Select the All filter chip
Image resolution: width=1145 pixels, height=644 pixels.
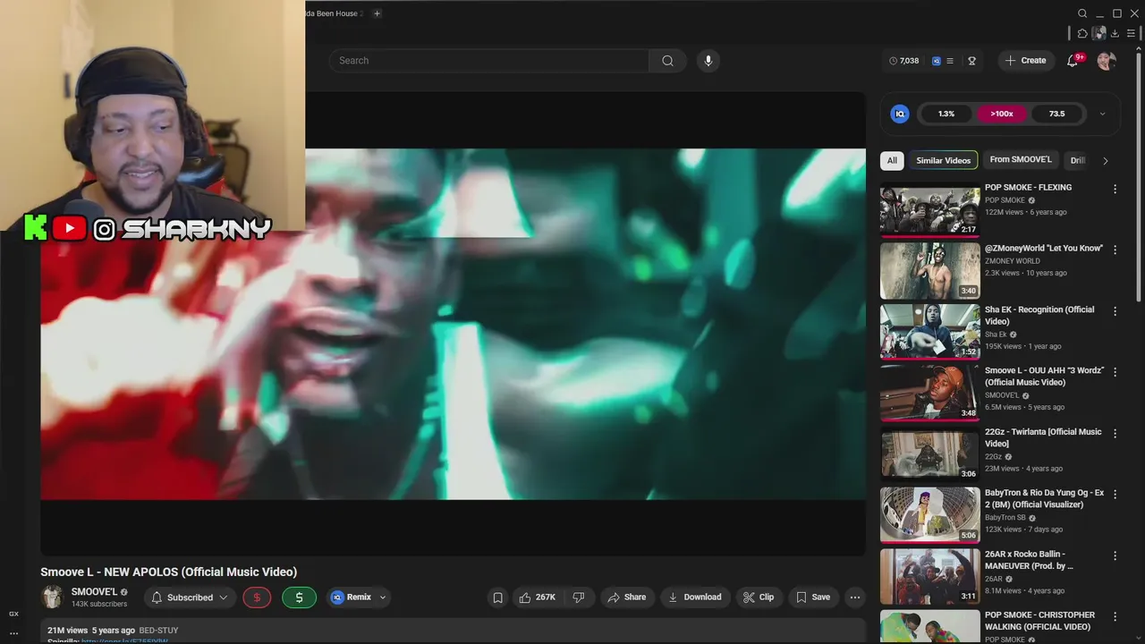point(892,161)
